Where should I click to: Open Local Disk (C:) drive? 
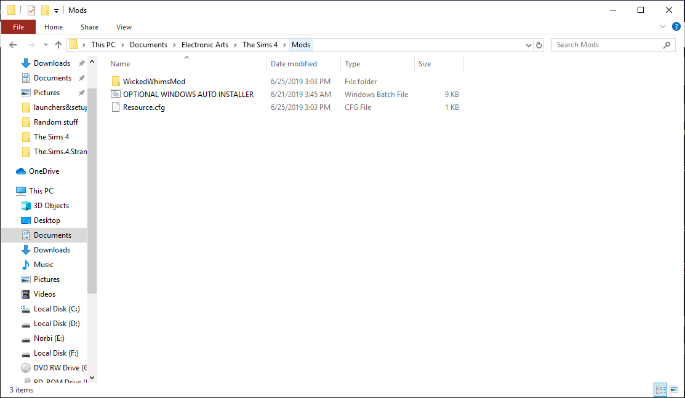coord(57,309)
